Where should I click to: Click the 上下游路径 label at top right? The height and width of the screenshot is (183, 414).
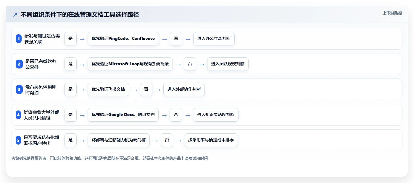click(x=392, y=13)
